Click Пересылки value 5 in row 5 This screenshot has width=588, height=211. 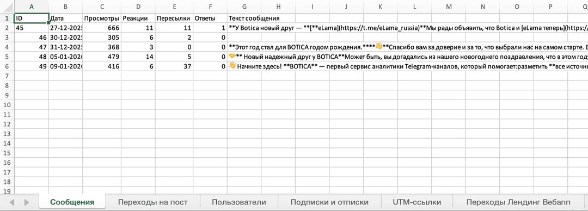coord(174,57)
